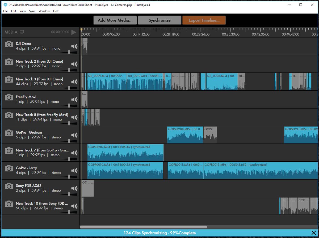Click the yellow playhead marker on ruler
The image size is (319, 238).
click(81, 29)
